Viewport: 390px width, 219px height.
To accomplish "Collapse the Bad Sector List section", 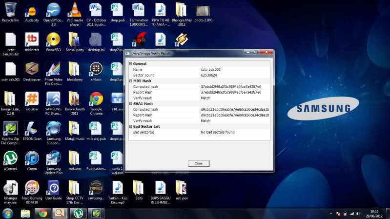I will click(131, 126).
